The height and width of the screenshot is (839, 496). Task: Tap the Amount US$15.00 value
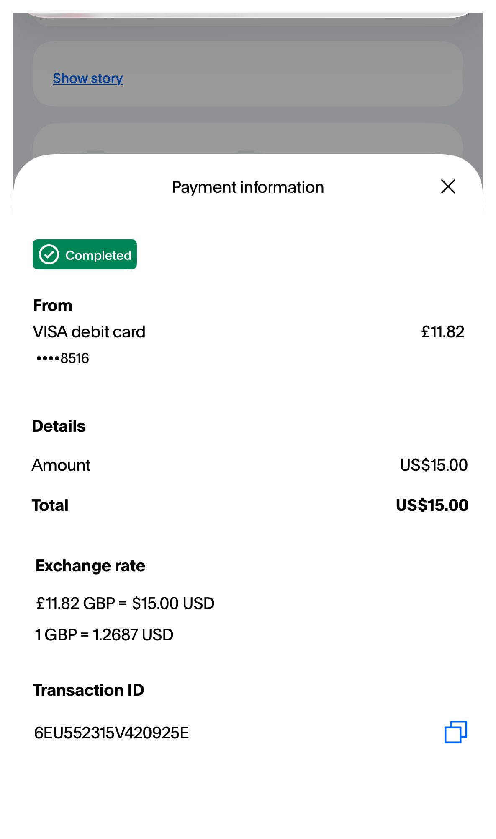tap(434, 465)
